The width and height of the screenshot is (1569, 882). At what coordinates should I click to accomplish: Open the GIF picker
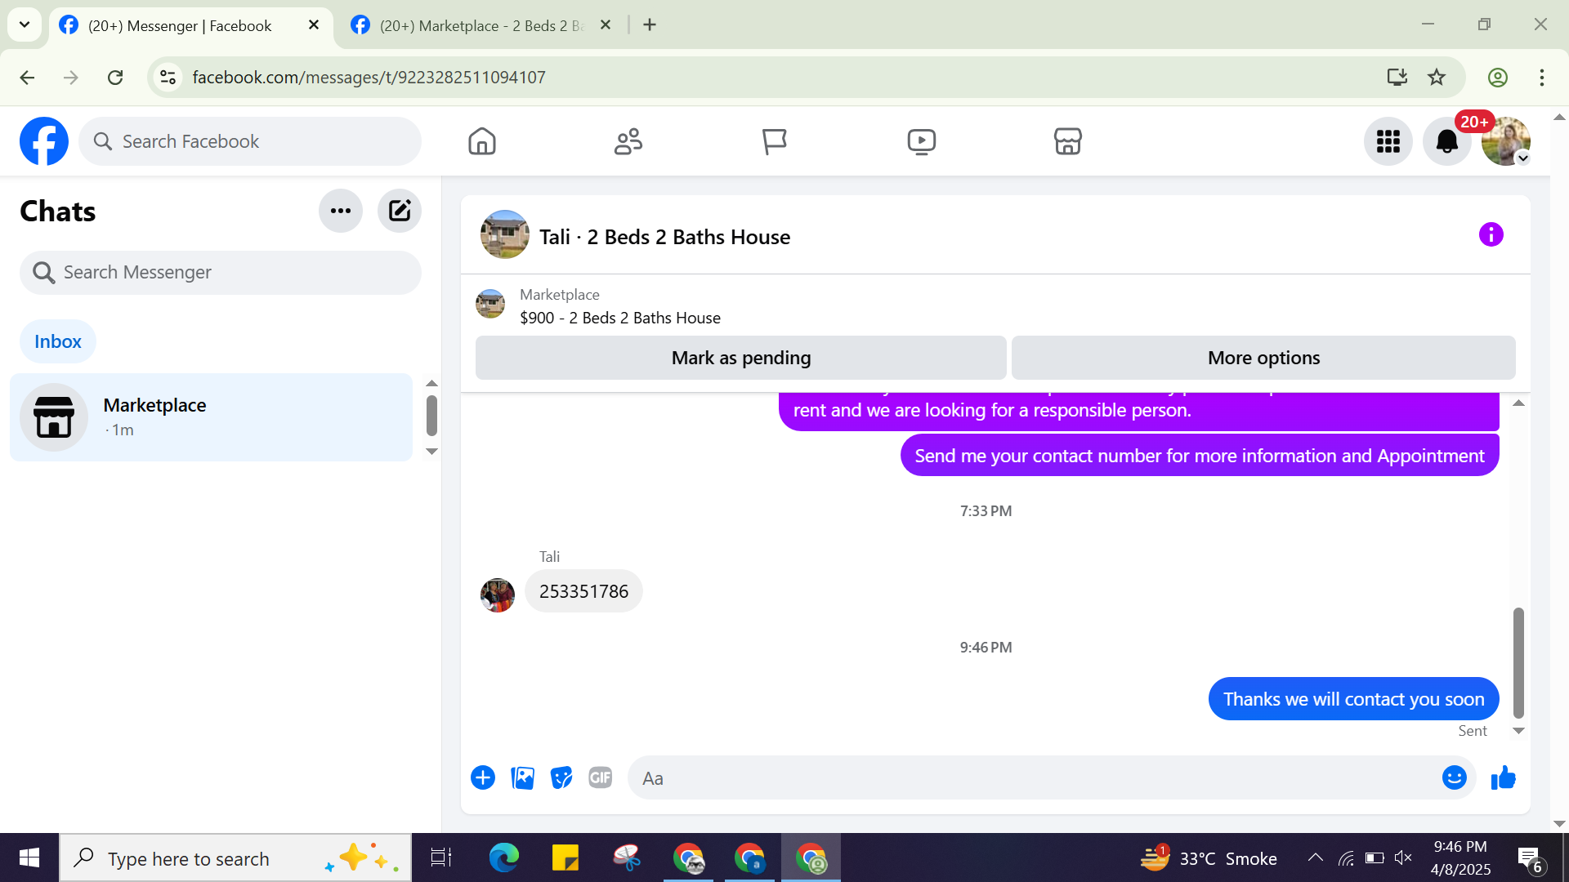tap(601, 777)
